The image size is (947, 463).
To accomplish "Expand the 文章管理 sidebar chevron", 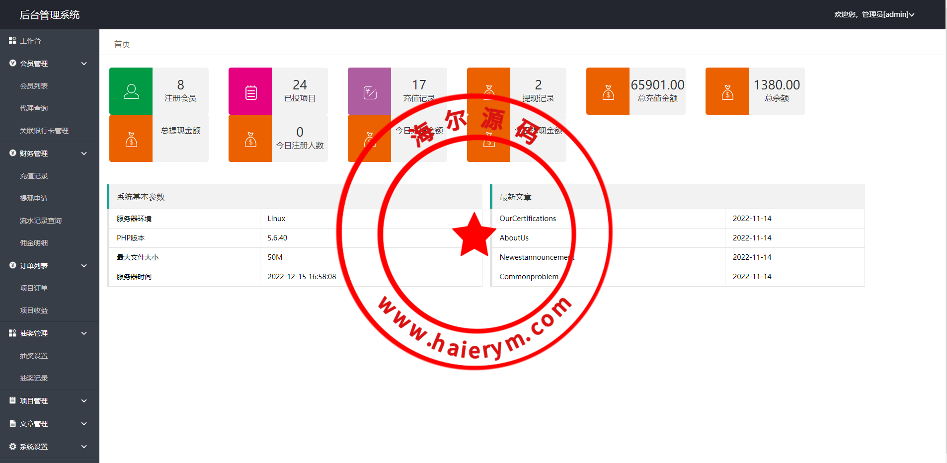I will click(x=84, y=424).
